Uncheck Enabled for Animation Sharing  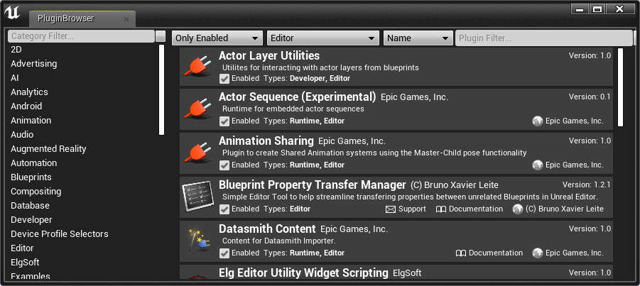tap(224, 165)
